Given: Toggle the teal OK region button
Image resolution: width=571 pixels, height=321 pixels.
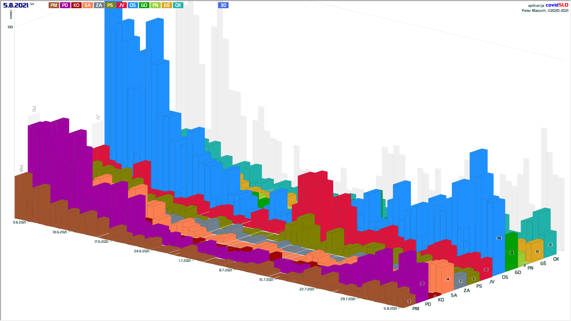Looking at the screenshot, I should (x=178, y=5).
